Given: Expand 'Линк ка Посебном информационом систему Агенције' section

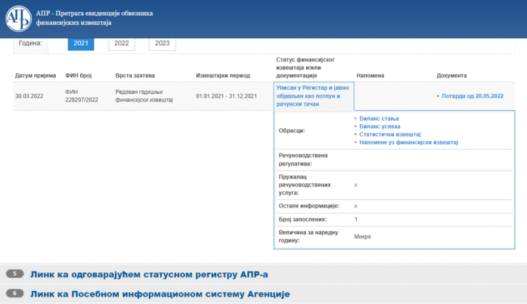Looking at the screenshot, I should tap(160, 294).
